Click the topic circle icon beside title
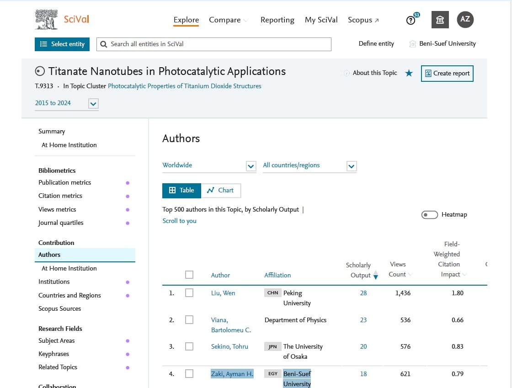Image resolution: width=512 pixels, height=388 pixels. 40,71
